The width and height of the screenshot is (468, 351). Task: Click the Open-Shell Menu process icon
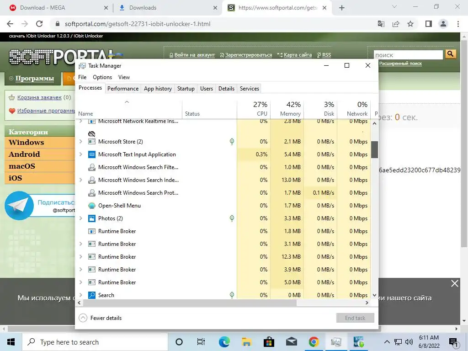[92, 206]
